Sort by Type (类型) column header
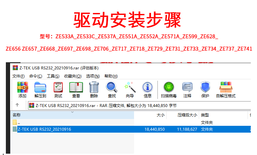The image size is (257, 155). [x=223, y=115]
